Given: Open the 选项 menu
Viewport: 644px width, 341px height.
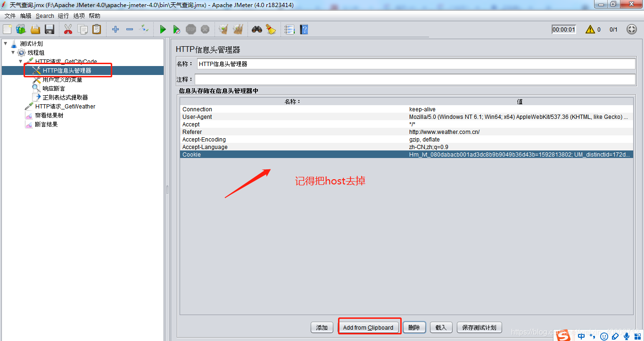Looking at the screenshot, I should (x=79, y=16).
